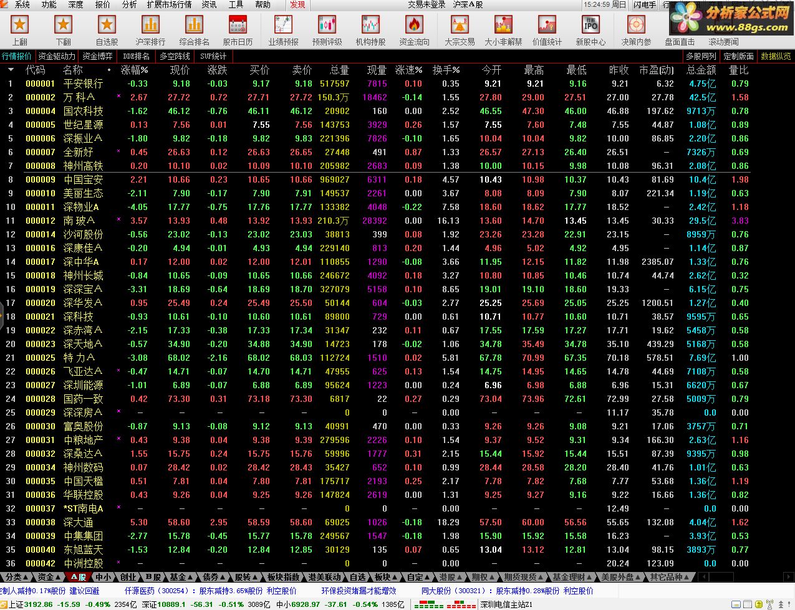
Task: Switch to the 资金驱动力 tab
Action: (x=56, y=56)
